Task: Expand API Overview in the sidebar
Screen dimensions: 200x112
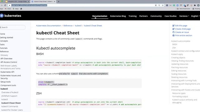Action: (x=6, y=58)
